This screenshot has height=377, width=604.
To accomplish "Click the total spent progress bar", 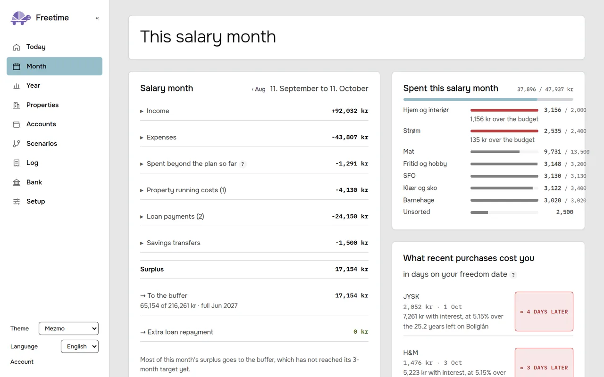I will pyautogui.click(x=488, y=99).
